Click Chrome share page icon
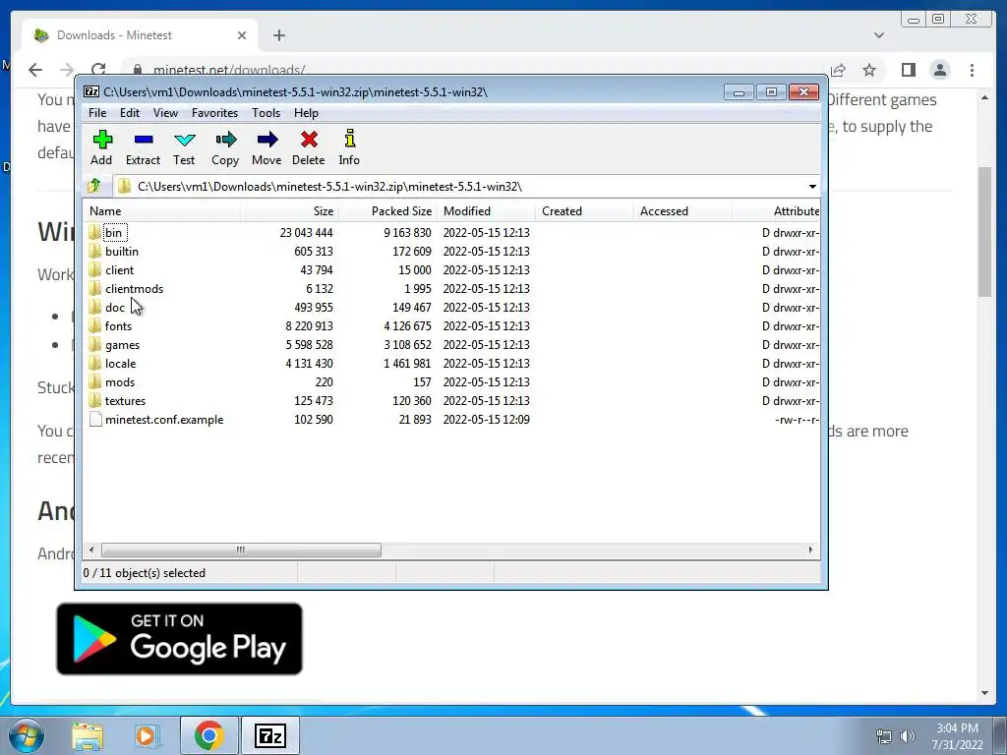 [838, 70]
